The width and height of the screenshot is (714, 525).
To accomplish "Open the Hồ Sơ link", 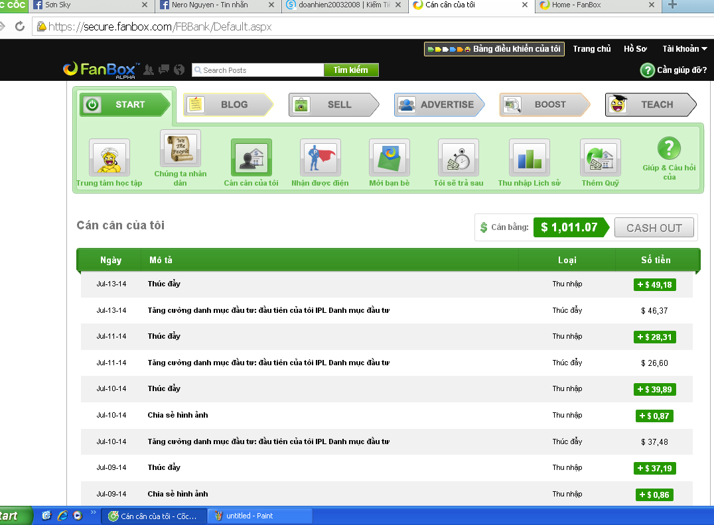I will coord(635,48).
